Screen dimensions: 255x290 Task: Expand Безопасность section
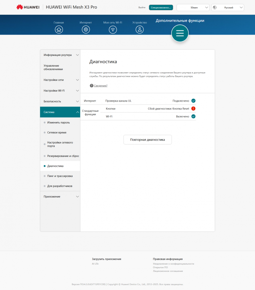pos(60,101)
